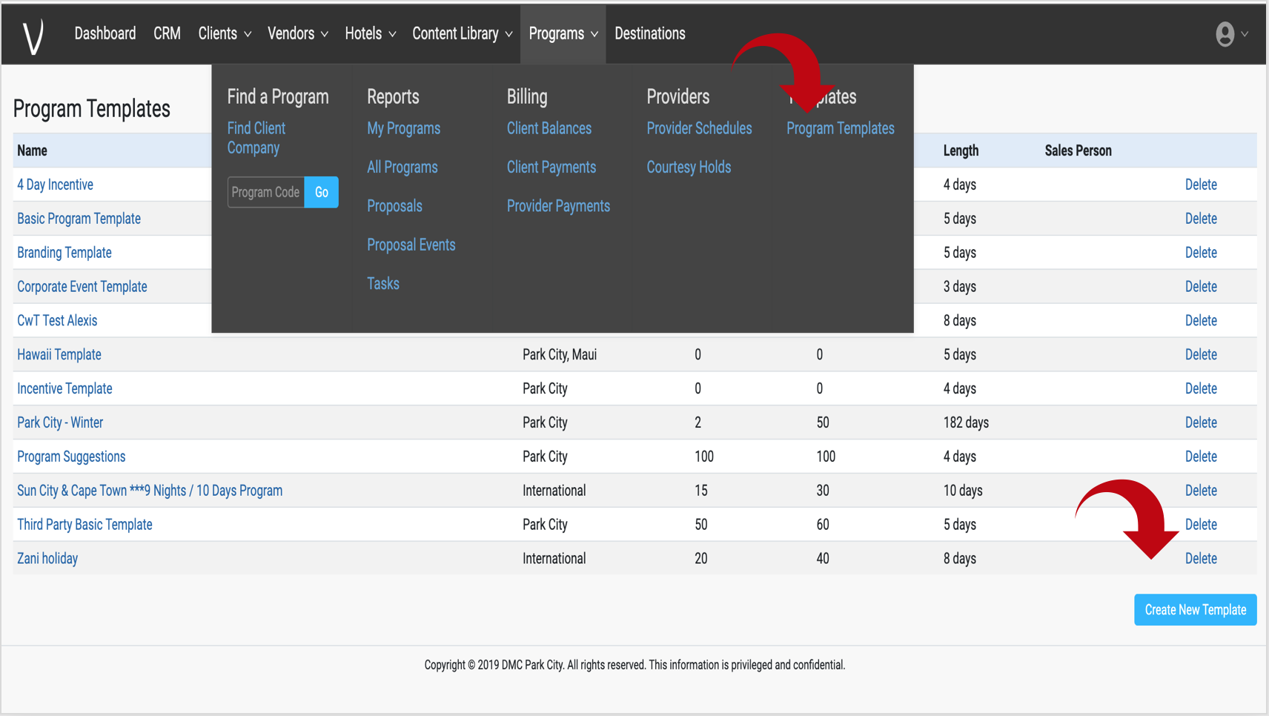Delete the Third Party Basic Template row
Viewport: 1269px width, 716px height.
[x=1201, y=525]
